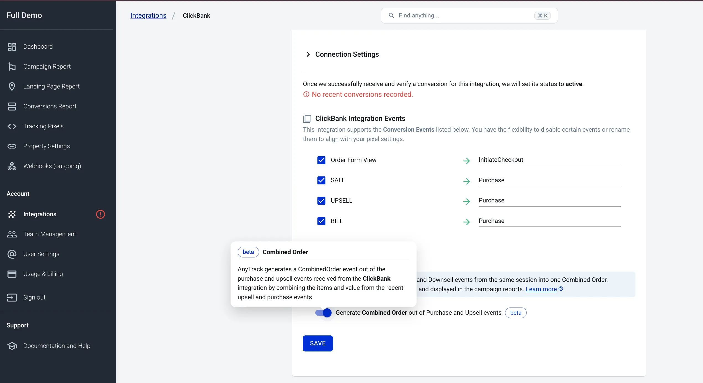
Task: Expand the Connection Settings section
Action: [342, 54]
